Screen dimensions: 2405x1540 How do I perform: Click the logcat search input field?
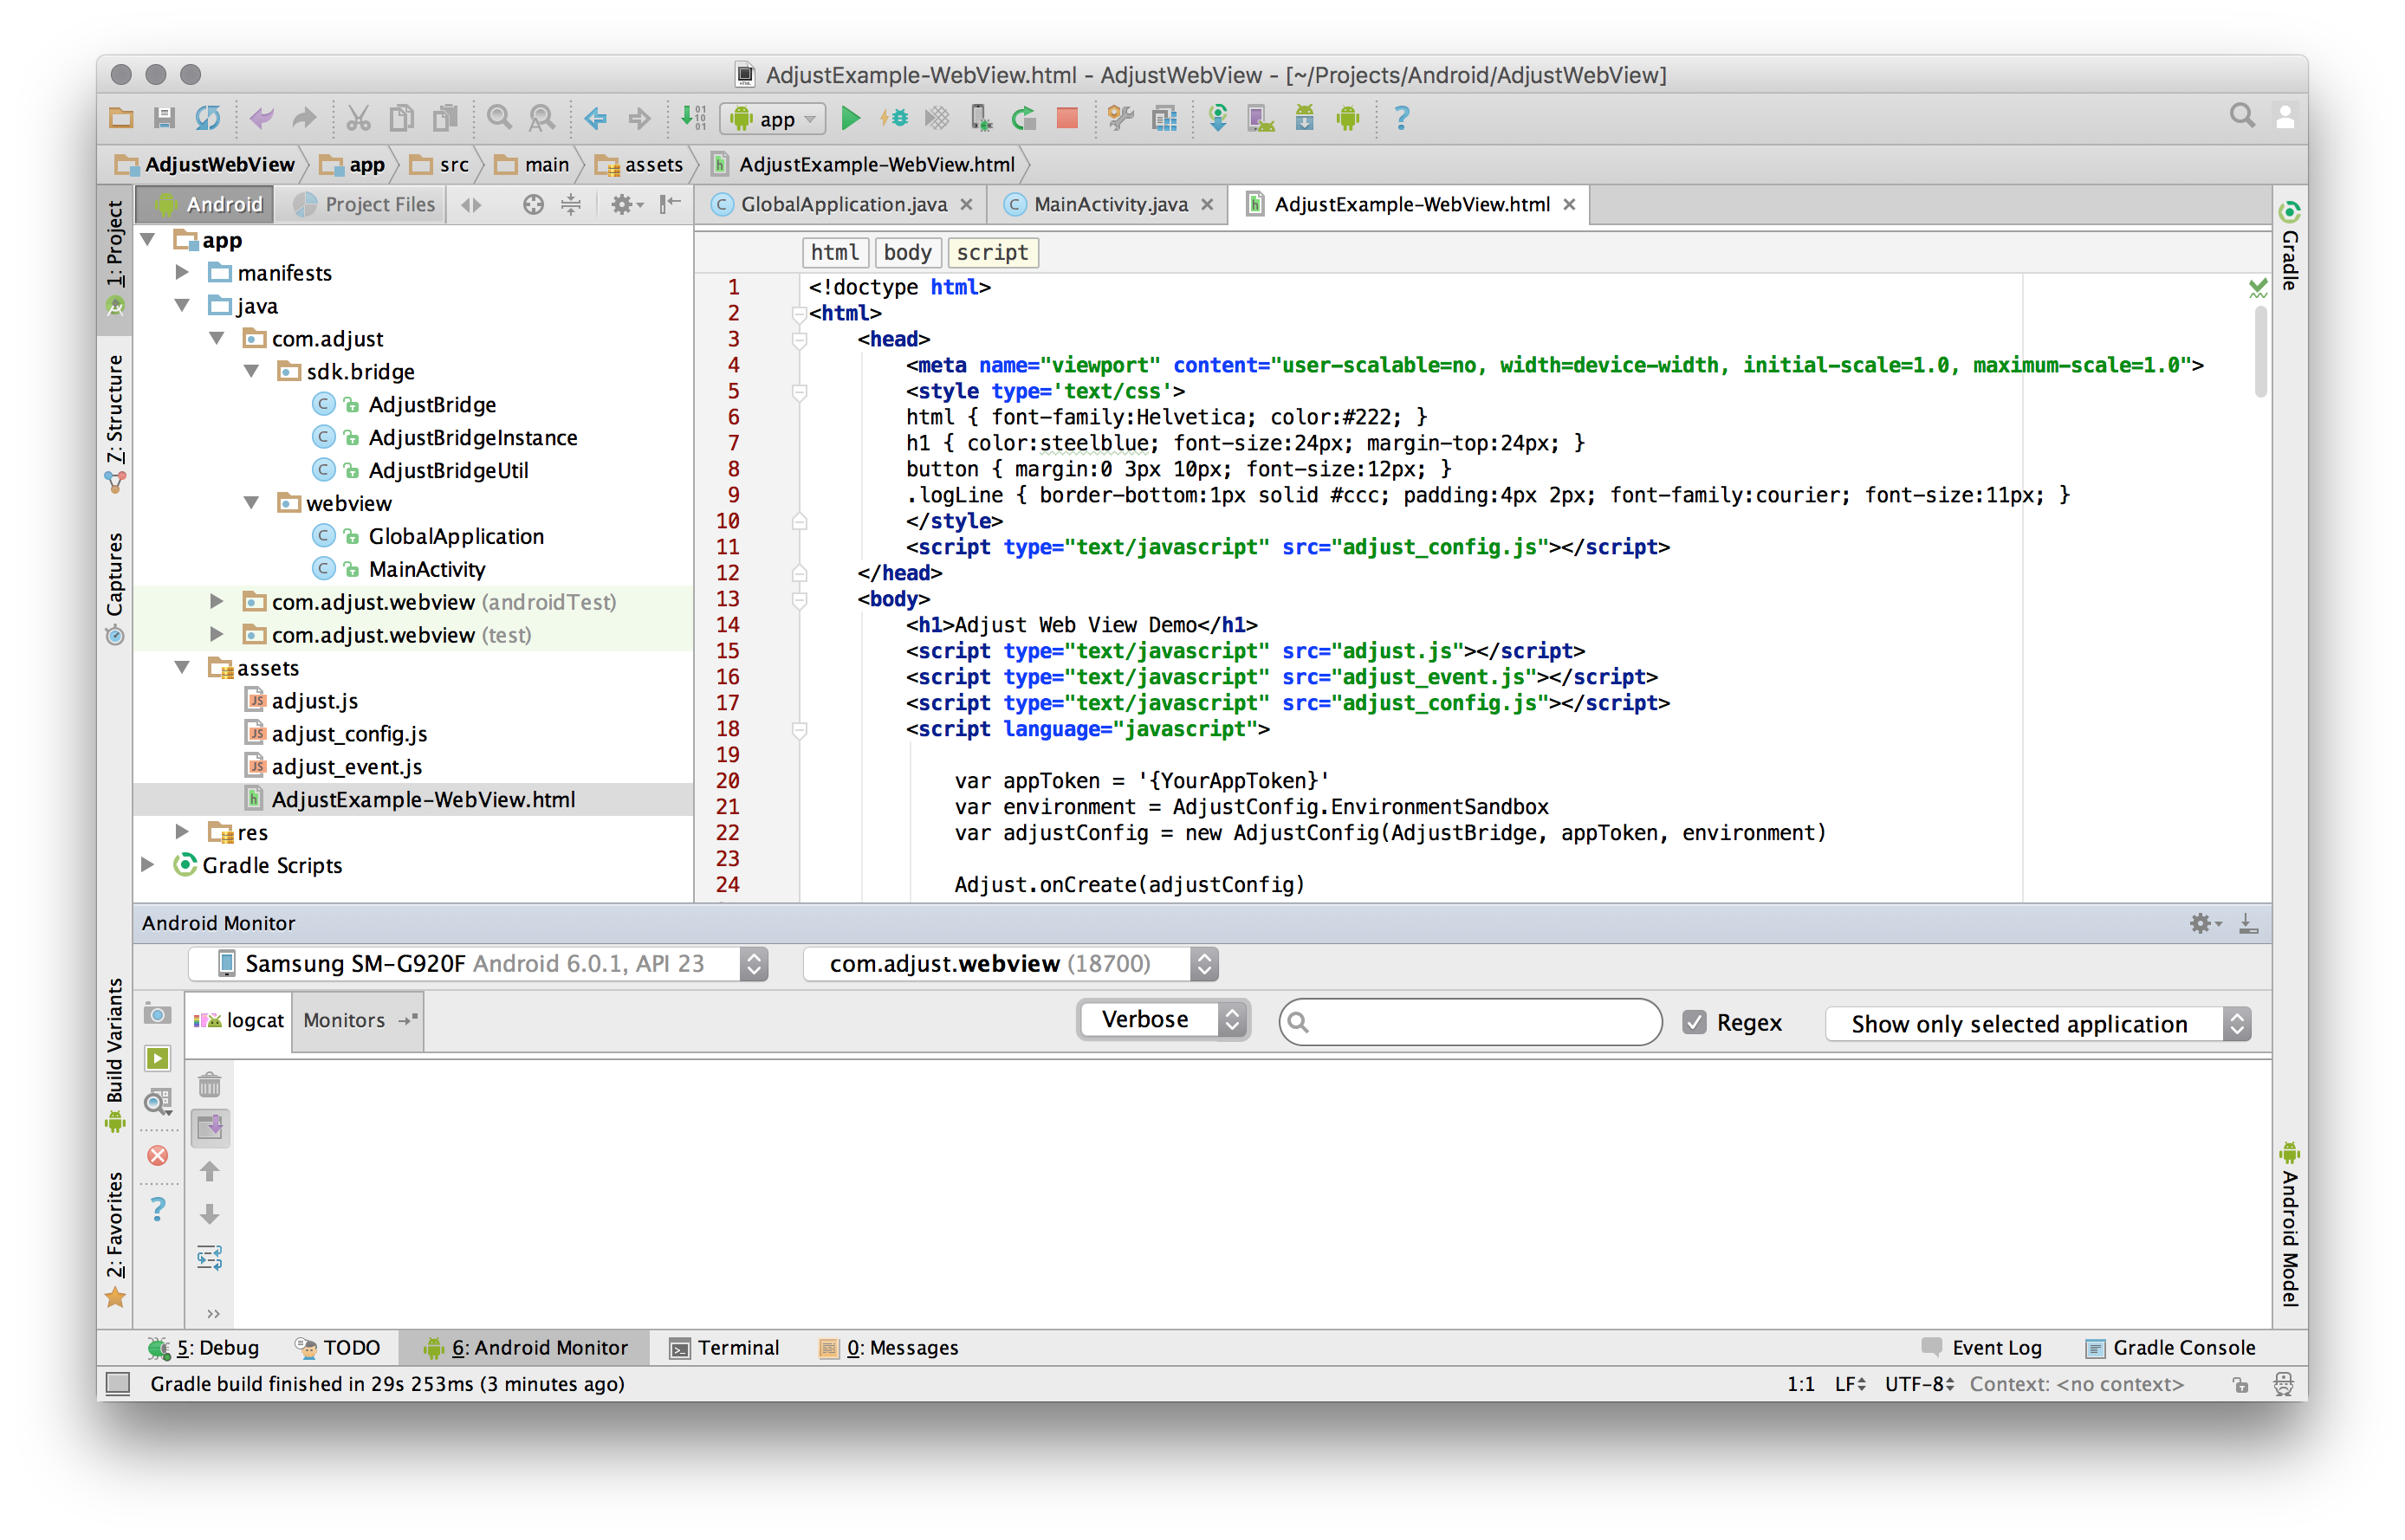pos(1471,1023)
